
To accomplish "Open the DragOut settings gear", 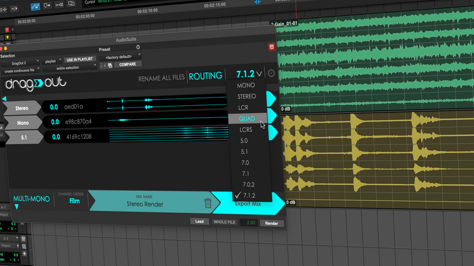I will pyautogui.click(x=271, y=73).
